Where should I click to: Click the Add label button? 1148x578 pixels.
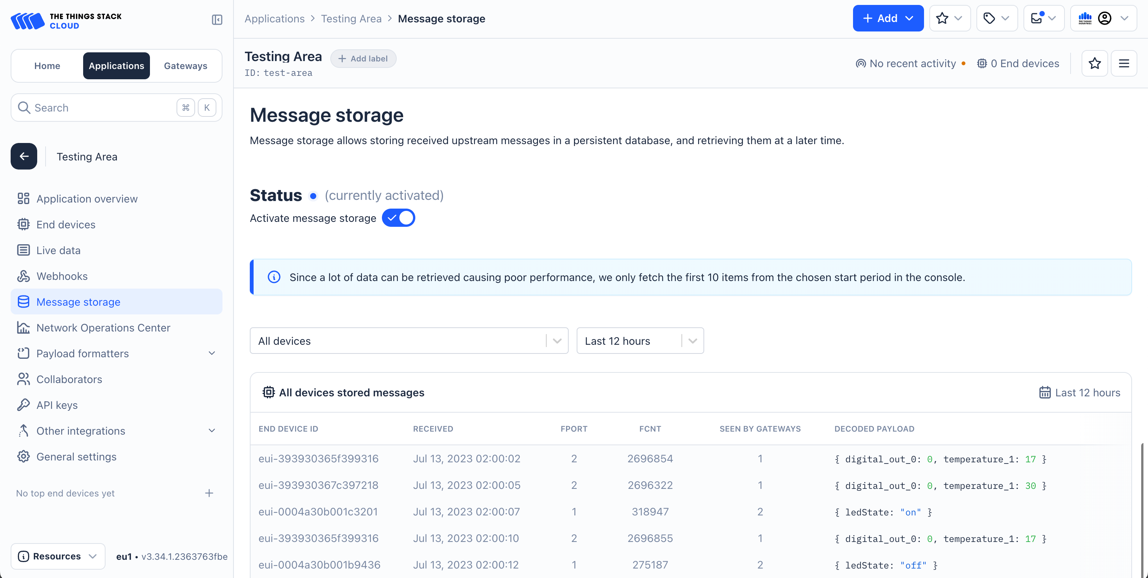coord(363,58)
